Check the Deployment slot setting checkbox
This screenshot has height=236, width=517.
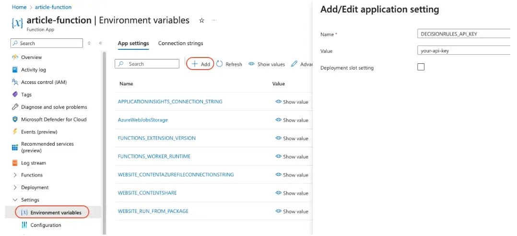tap(421, 67)
